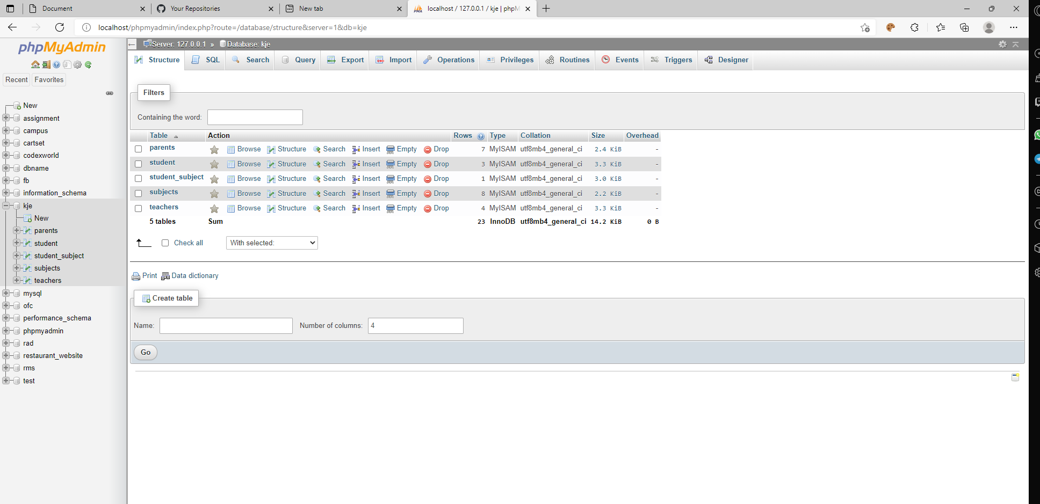Click the table name input field

[226, 325]
